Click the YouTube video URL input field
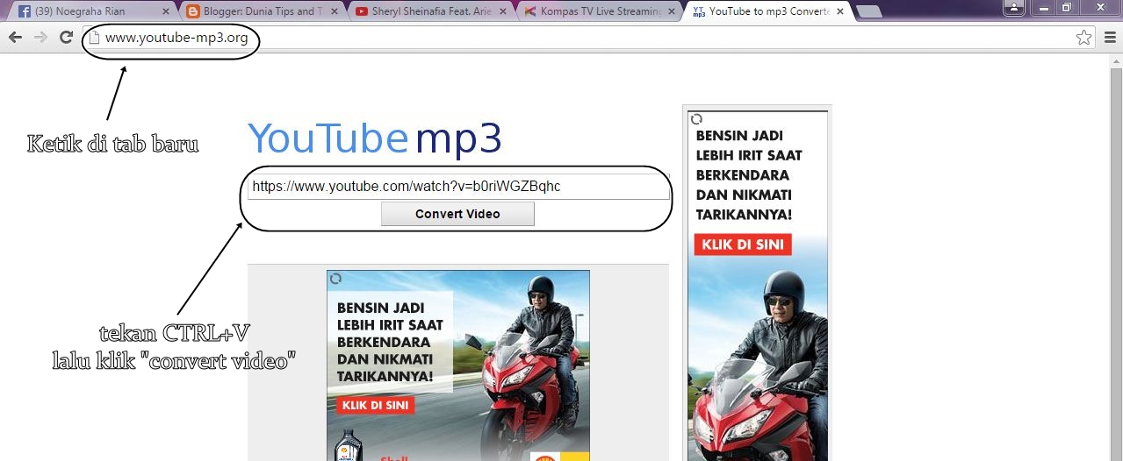 tap(458, 187)
